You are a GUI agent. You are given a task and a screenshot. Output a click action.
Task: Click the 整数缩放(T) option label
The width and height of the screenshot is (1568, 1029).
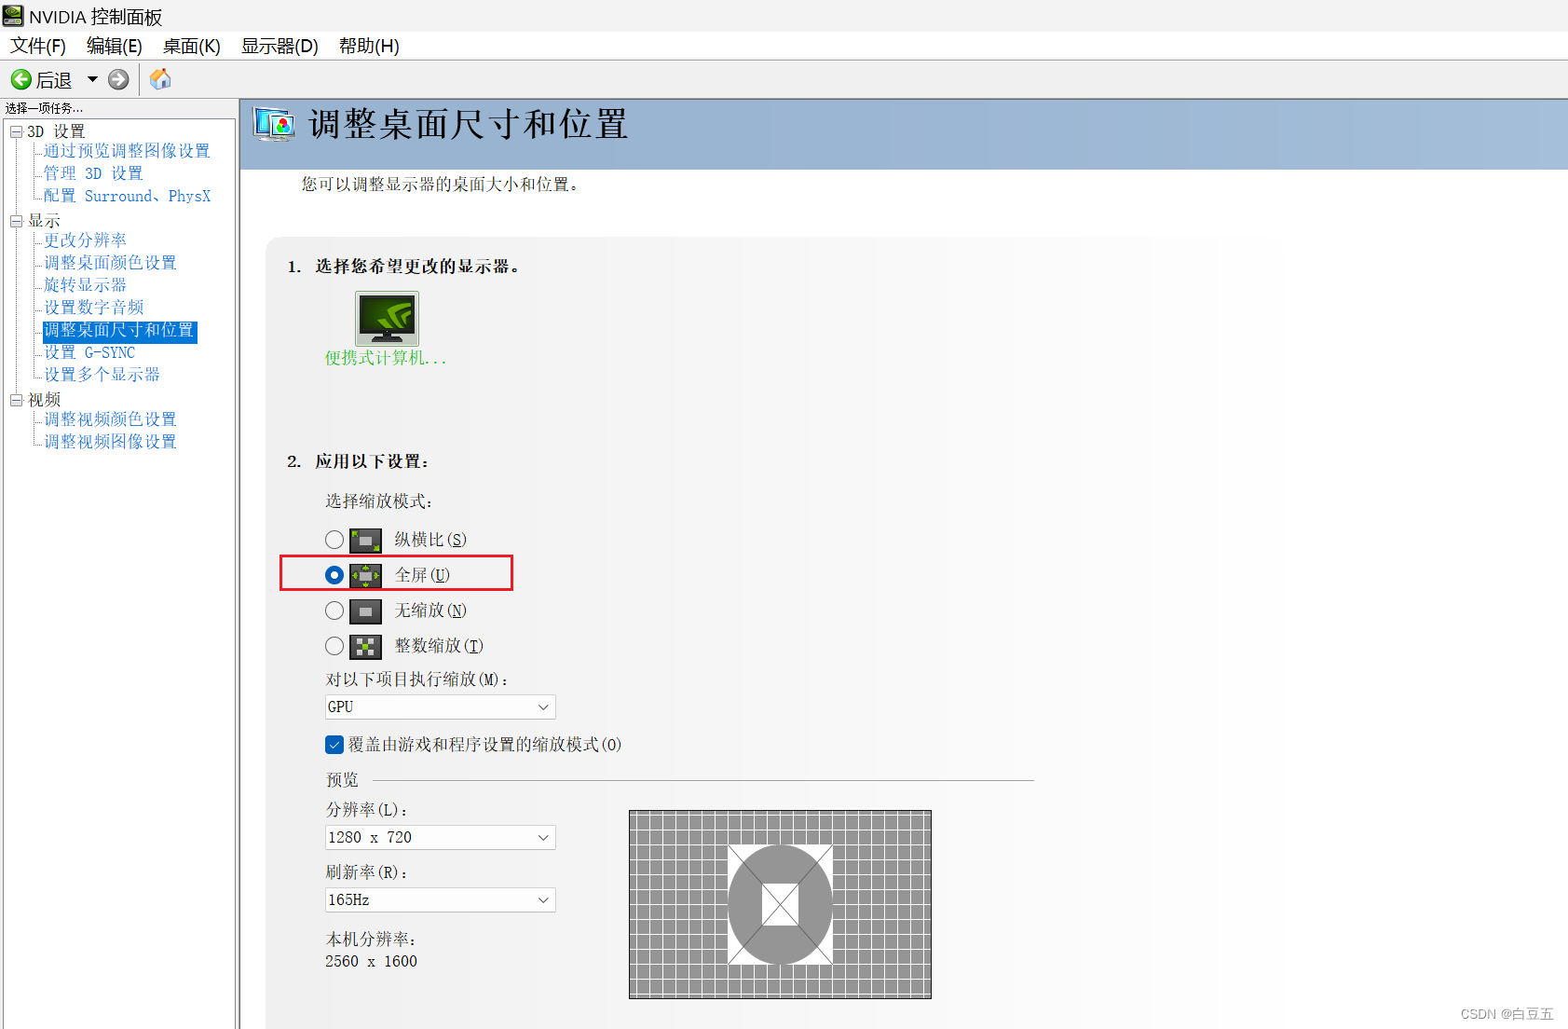coord(439,646)
